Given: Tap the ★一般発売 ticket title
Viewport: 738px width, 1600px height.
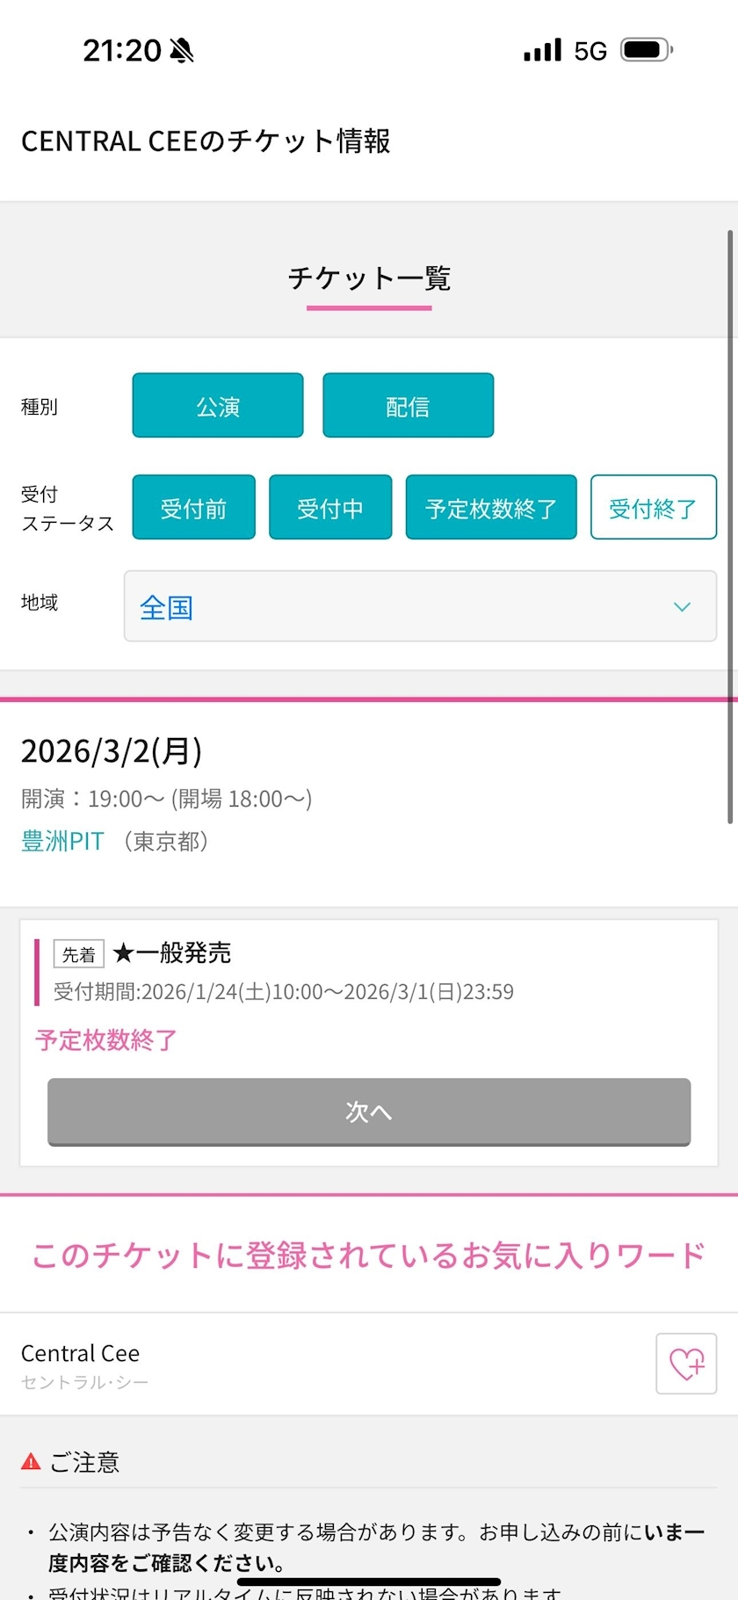Looking at the screenshot, I should [x=172, y=953].
